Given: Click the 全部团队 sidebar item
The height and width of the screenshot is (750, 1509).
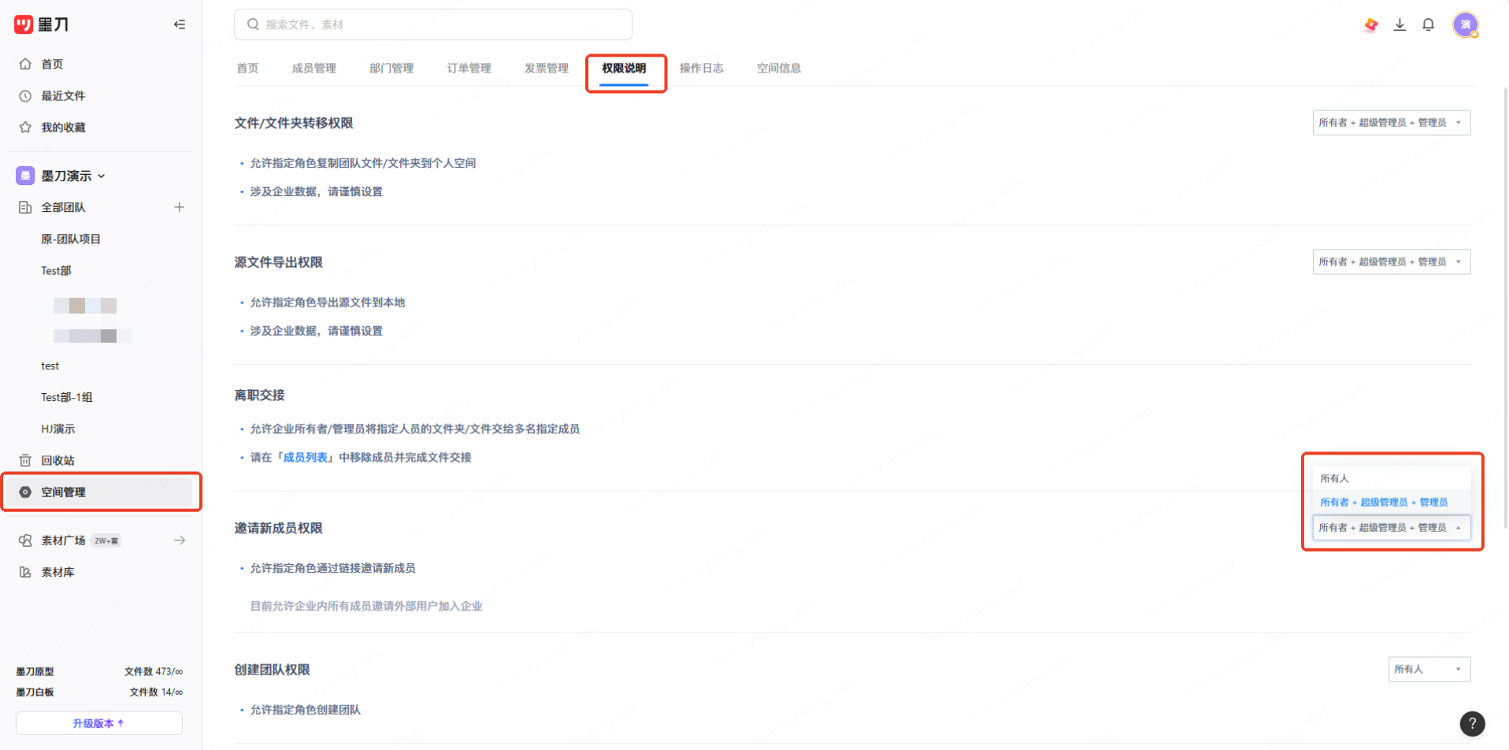Looking at the screenshot, I should 63,207.
